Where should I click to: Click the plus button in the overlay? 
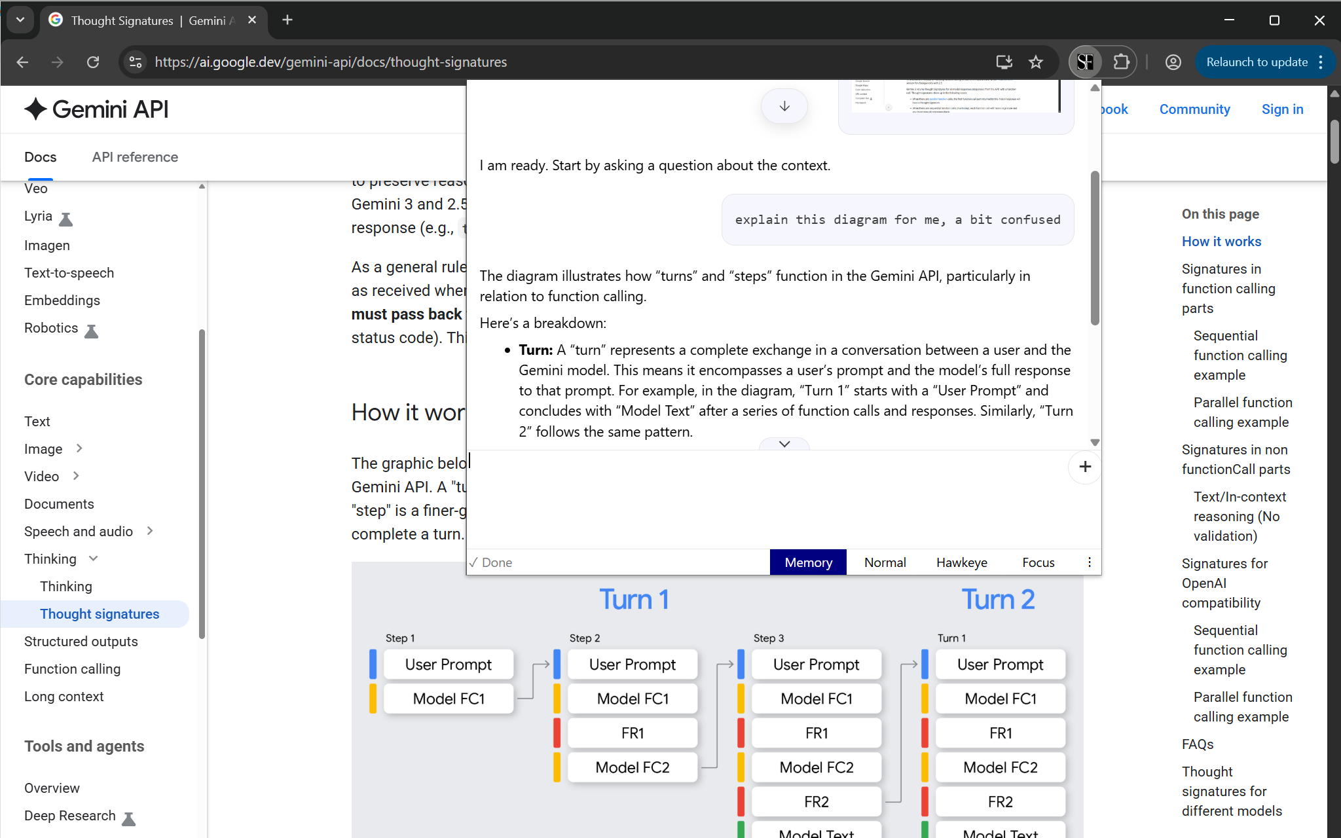click(1084, 467)
